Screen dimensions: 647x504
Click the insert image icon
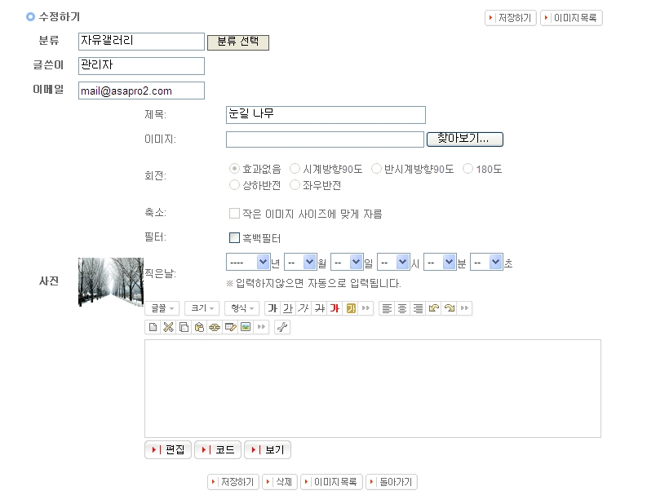coord(246,327)
